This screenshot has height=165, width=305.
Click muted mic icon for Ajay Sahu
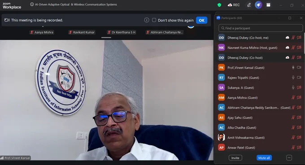point(293,117)
